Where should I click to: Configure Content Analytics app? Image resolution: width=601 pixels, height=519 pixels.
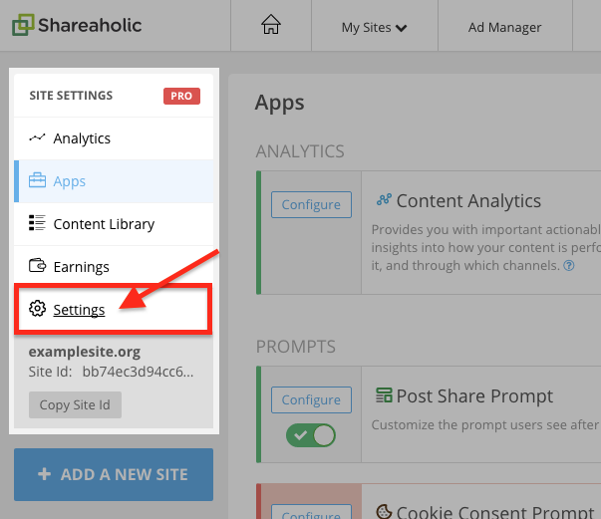(311, 204)
